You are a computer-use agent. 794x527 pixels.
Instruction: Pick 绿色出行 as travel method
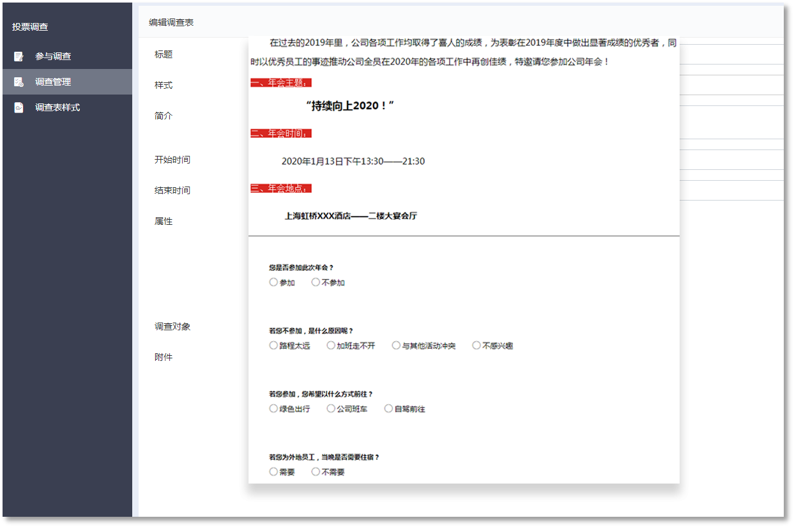pos(273,409)
